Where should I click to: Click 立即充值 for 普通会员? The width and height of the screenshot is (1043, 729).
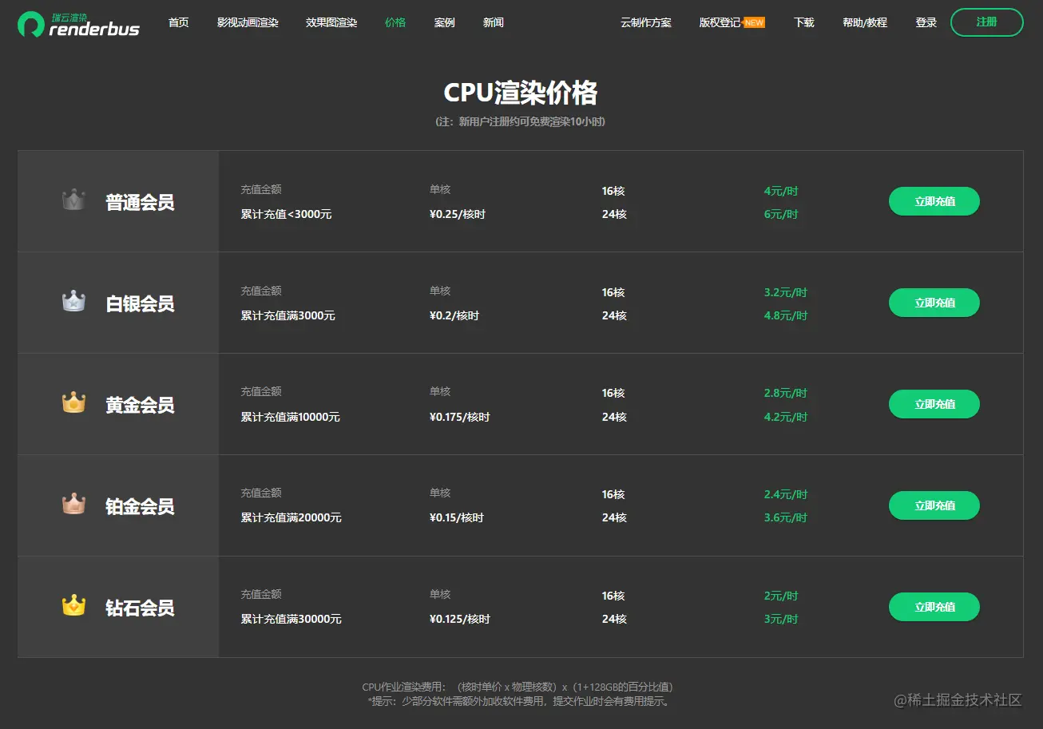click(934, 200)
